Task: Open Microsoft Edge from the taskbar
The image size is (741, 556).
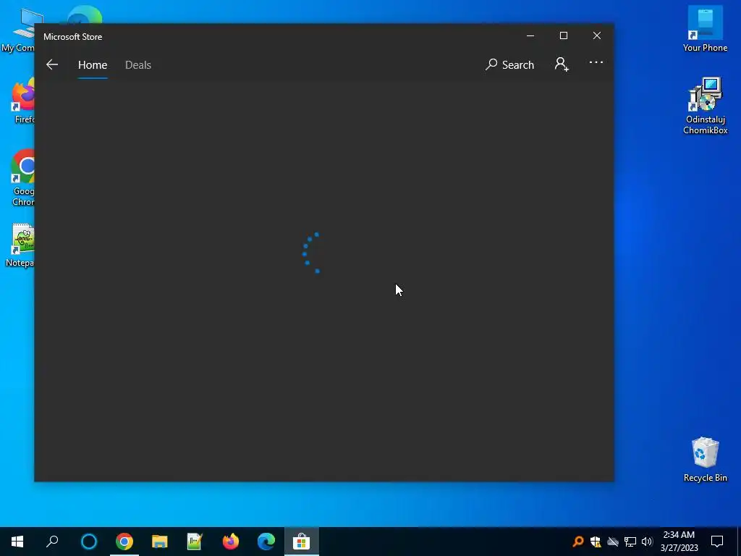Action: point(266,542)
